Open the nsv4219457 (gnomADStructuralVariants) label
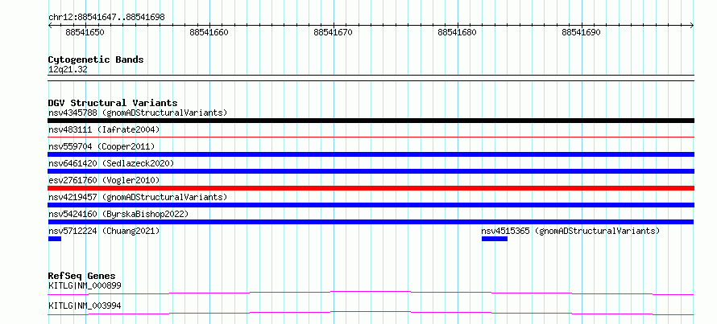Screen dimensions: 717x324 (138, 197)
